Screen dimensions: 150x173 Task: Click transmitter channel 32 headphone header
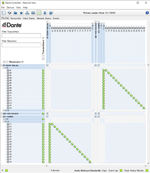click(x=144, y=28)
